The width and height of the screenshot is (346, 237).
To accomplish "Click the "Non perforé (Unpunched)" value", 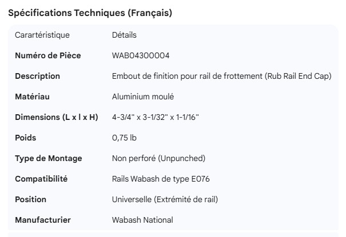I will [x=158, y=158].
